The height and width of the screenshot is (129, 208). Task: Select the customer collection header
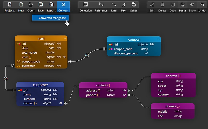[40, 85]
